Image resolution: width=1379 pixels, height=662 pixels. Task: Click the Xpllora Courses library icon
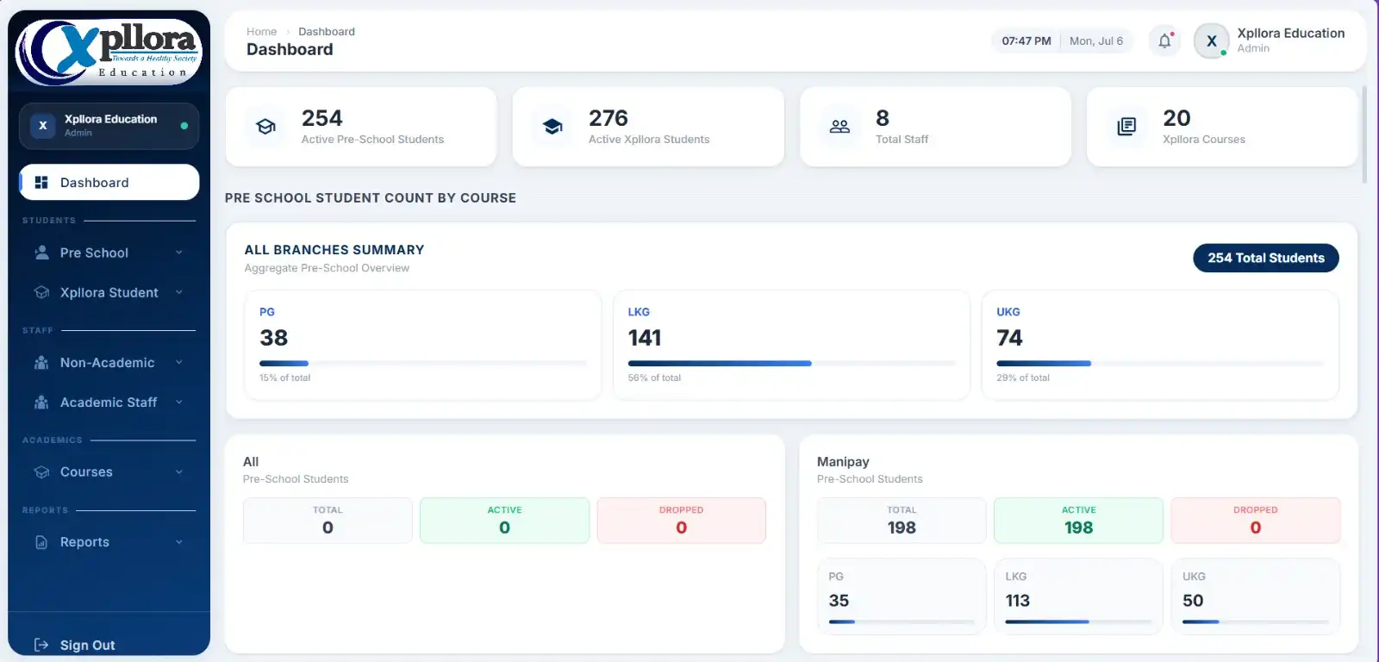[x=1126, y=127]
